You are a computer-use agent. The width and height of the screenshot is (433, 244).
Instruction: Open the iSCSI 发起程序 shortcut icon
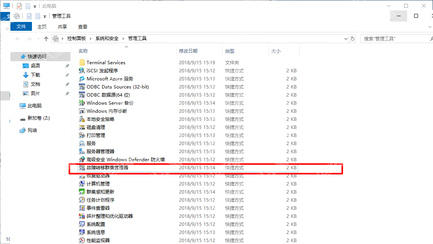click(x=82, y=71)
